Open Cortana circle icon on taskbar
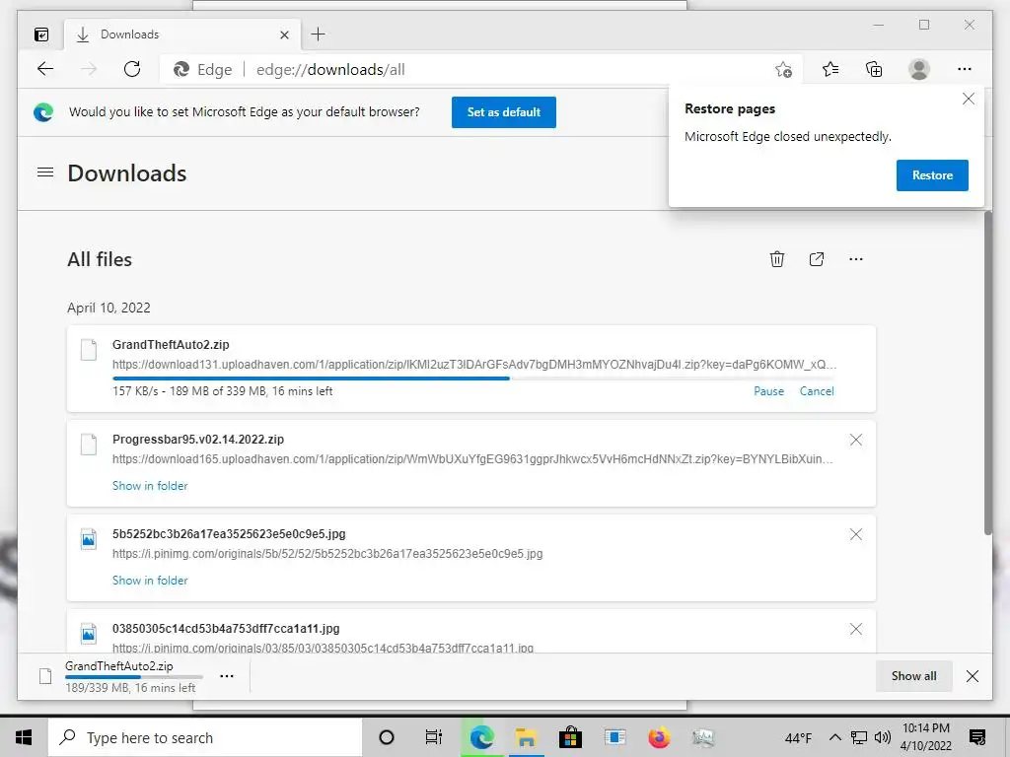The height and width of the screenshot is (757, 1010). [x=387, y=737]
